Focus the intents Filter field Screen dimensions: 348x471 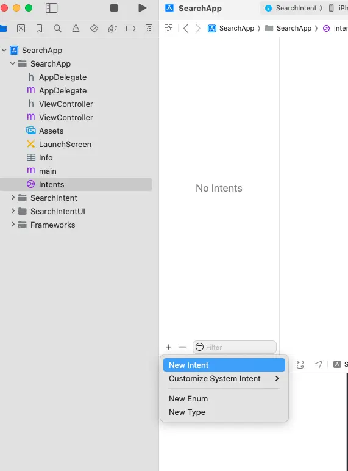tap(234, 347)
